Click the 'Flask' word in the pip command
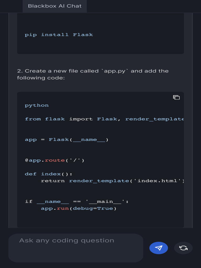This screenshot has width=201, height=268. click(83, 35)
